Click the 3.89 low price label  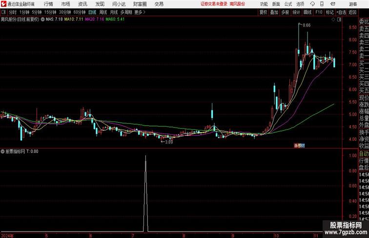pyautogui.click(x=169, y=142)
